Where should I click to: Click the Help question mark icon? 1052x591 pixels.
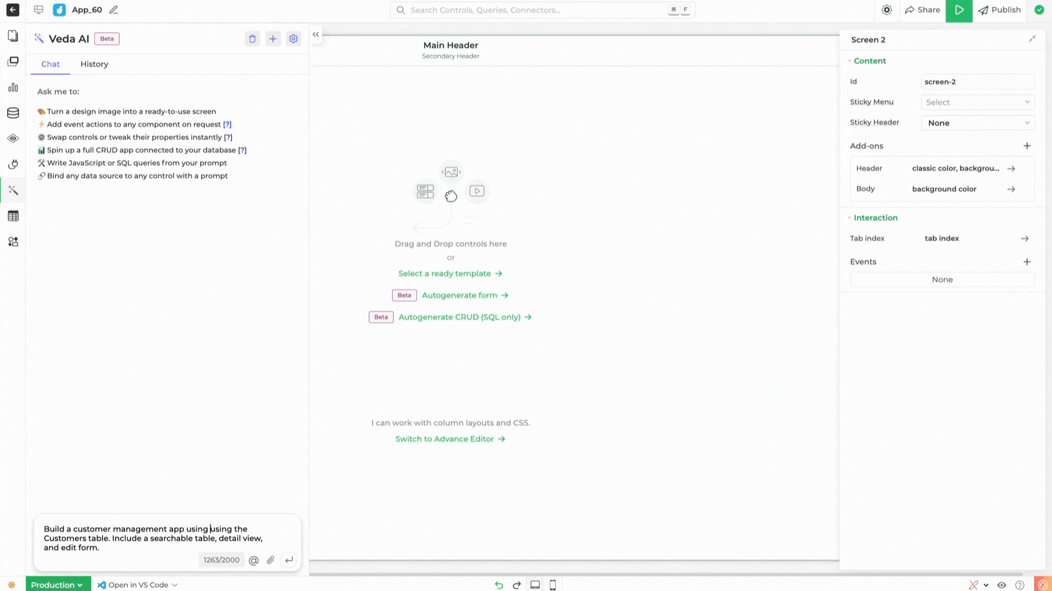click(x=1020, y=584)
